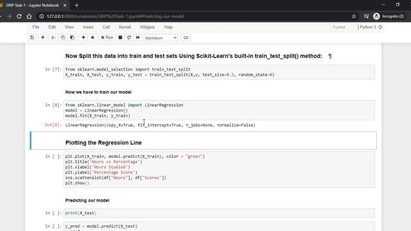Reload the browser page
This screenshot has height=231, width=411.
click(19, 16)
